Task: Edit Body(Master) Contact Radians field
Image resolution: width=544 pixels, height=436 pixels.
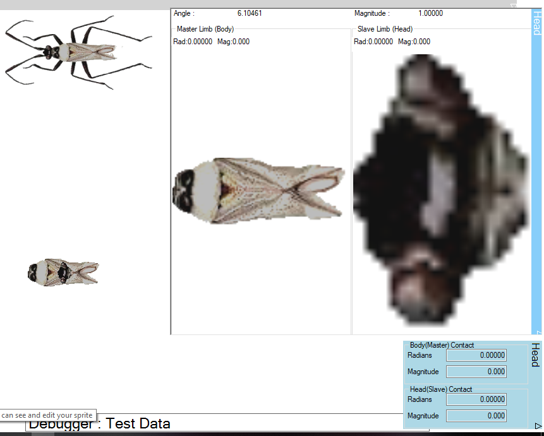Action: coord(476,355)
